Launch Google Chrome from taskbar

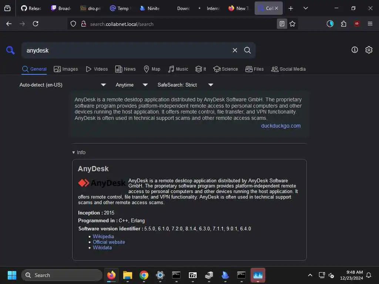(x=144, y=275)
